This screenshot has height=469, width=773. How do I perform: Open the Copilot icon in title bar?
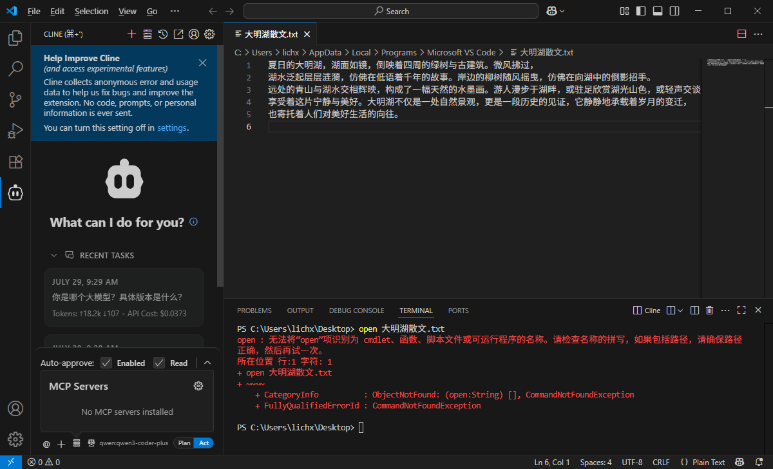551,11
